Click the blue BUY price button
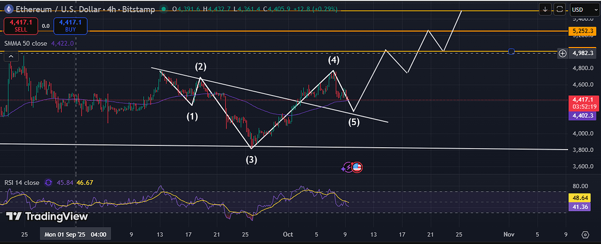 coord(70,25)
